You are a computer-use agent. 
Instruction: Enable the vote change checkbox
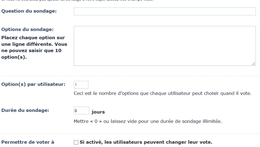click(76, 142)
